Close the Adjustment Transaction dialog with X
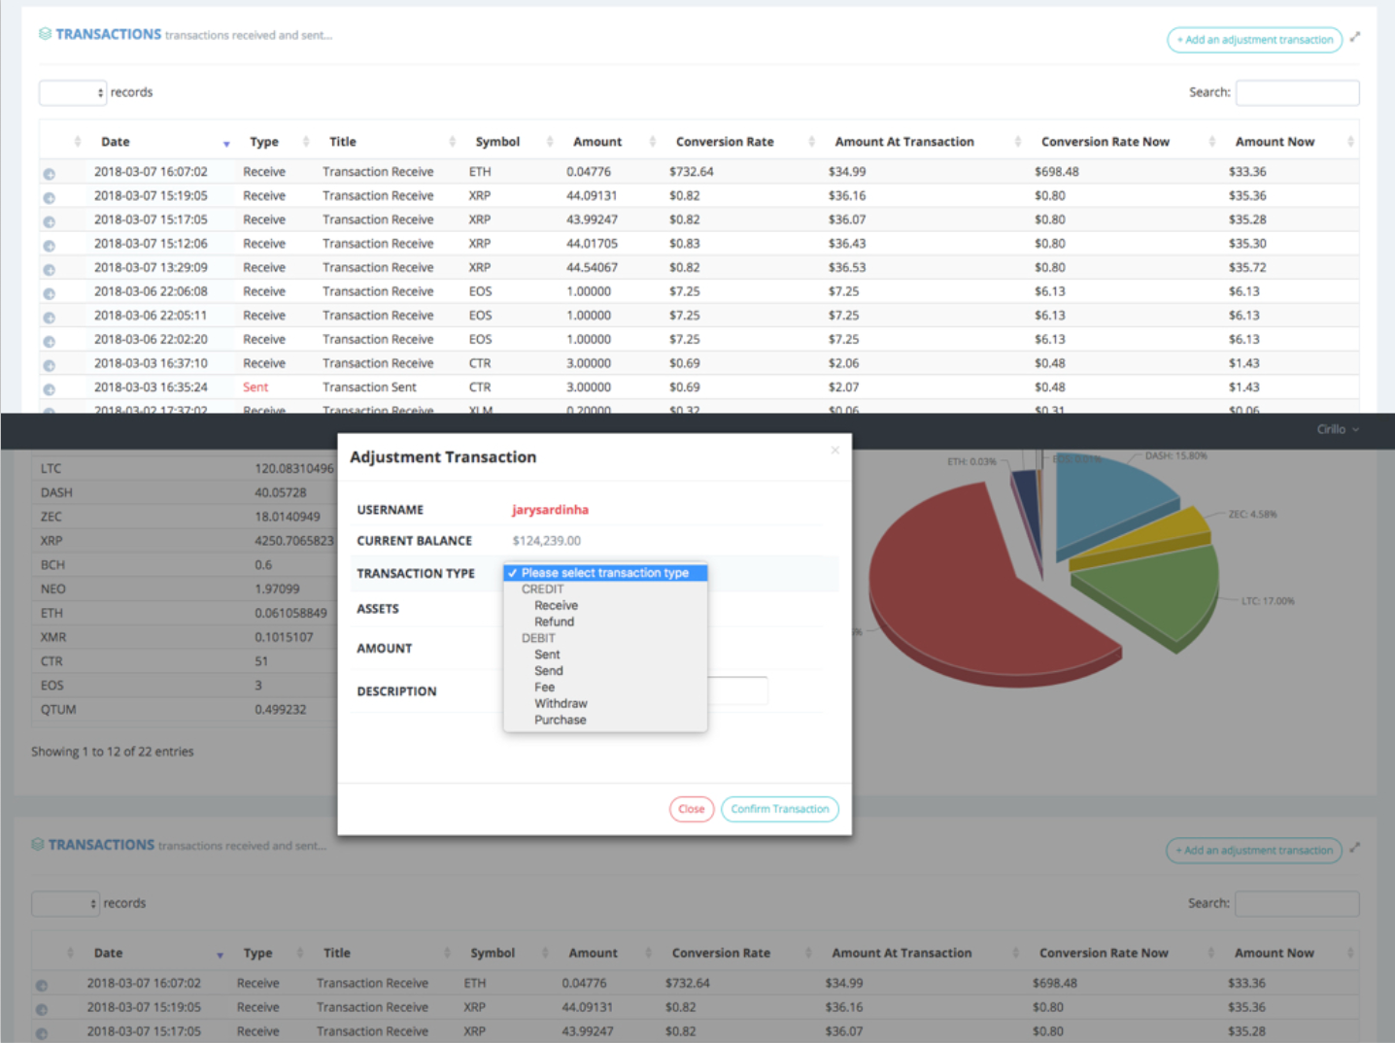1395x1043 pixels. click(834, 450)
